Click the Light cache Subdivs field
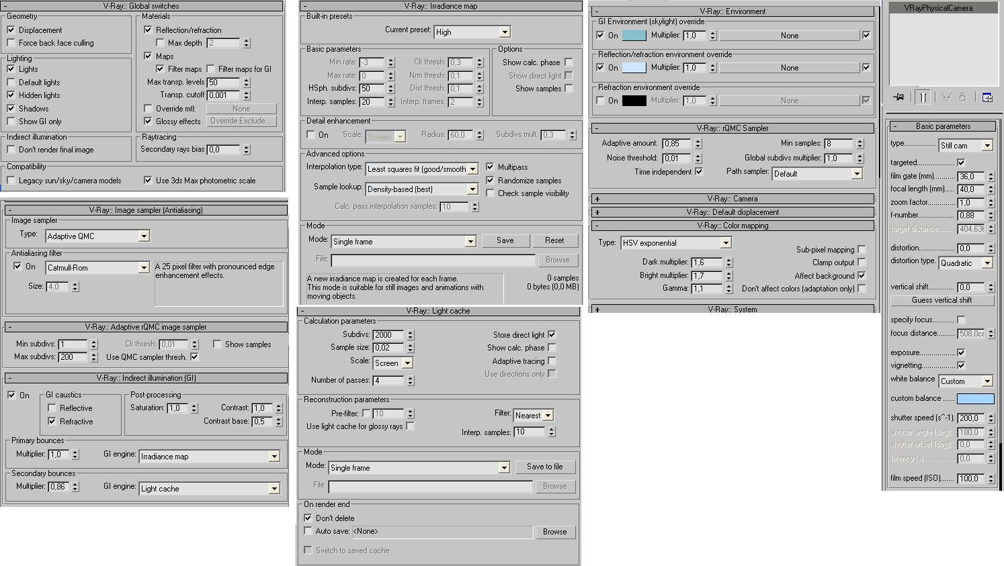The image size is (1004, 566). pos(389,335)
